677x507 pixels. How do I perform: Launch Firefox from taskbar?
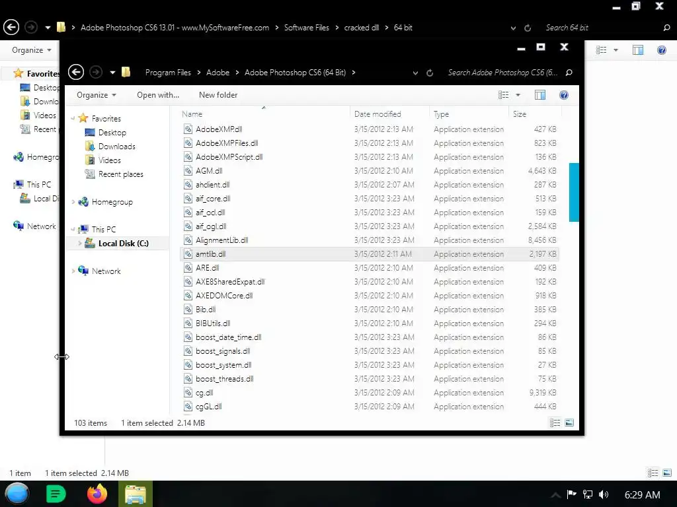coord(97,494)
